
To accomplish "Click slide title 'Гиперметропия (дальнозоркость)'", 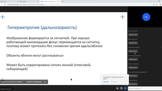I will (42, 28).
